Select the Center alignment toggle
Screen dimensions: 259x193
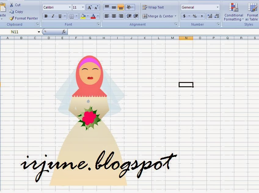tap(113, 16)
